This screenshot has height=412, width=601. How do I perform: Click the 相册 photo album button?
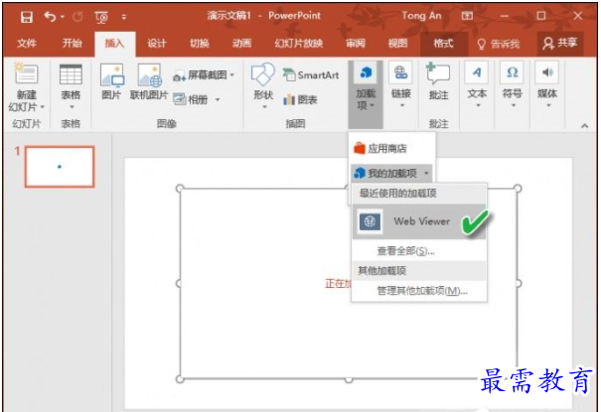(191, 100)
